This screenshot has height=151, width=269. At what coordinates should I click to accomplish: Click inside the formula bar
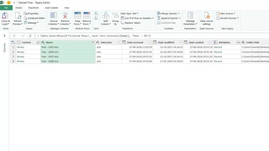pos(152,36)
